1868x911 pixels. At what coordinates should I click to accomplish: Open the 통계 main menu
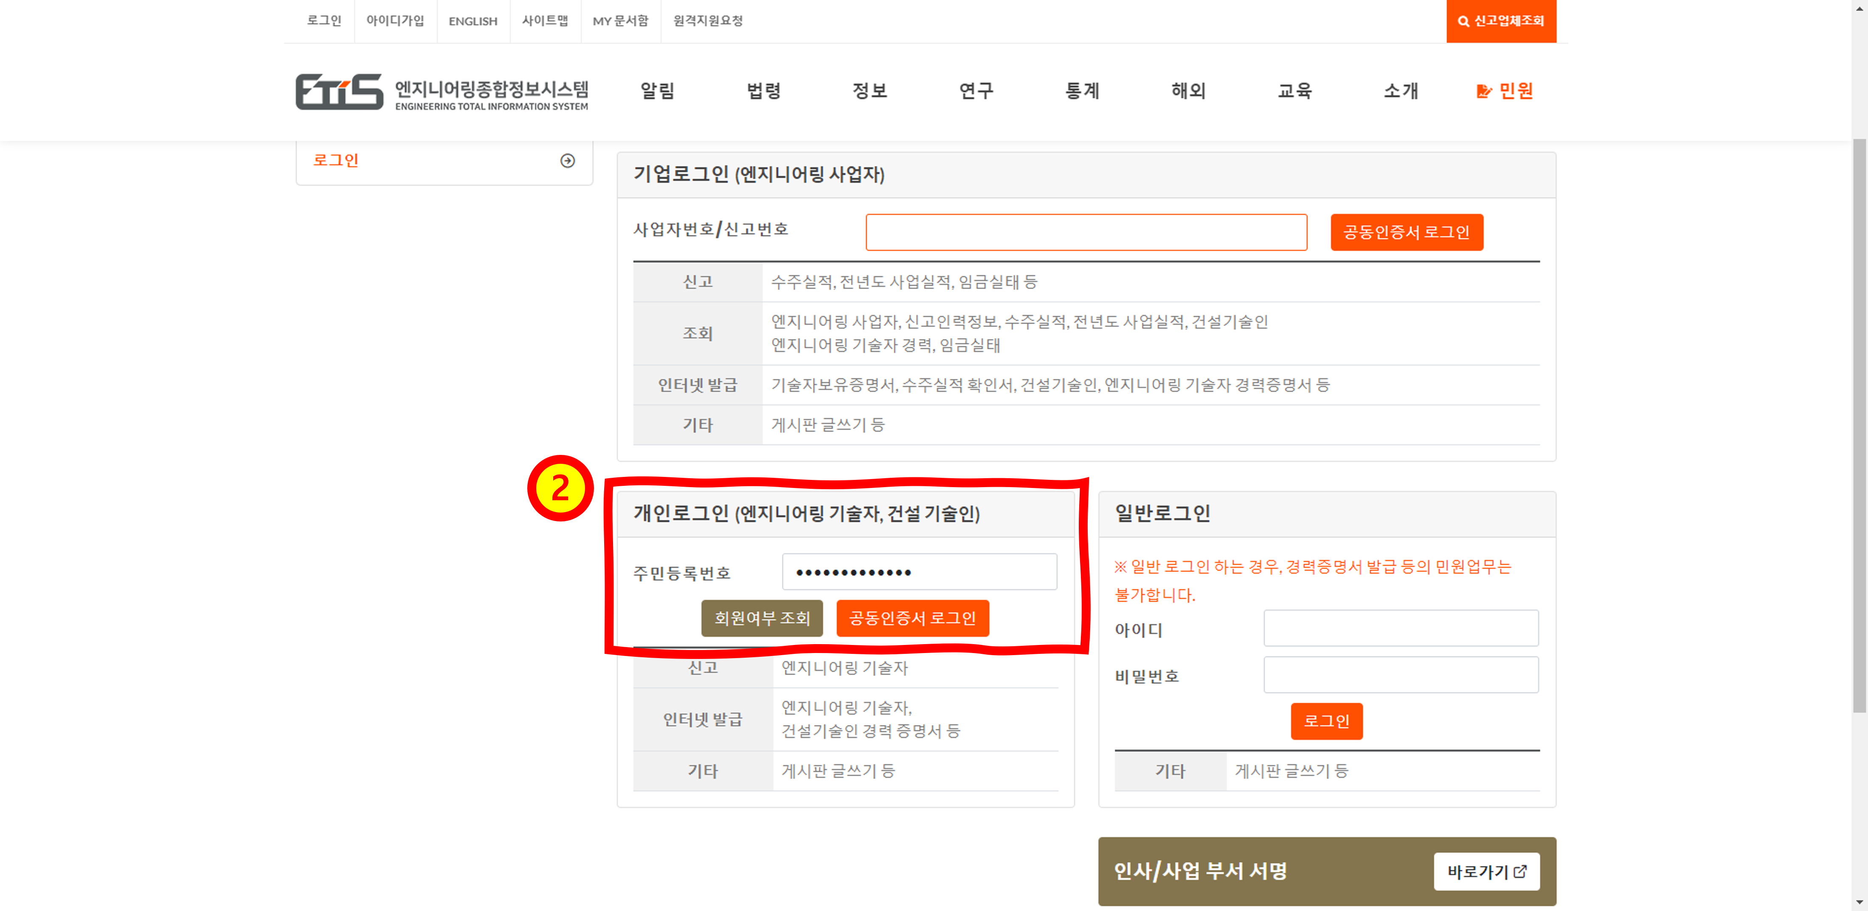(1082, 91)
